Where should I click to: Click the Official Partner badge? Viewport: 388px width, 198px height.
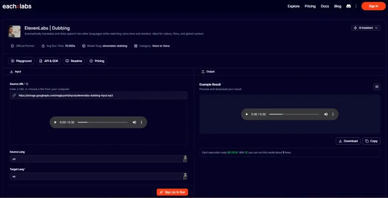click(22, 46)
